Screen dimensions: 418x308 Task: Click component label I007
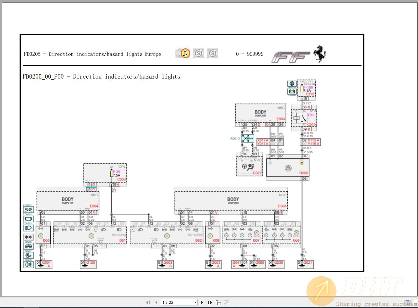click(256, 240)
